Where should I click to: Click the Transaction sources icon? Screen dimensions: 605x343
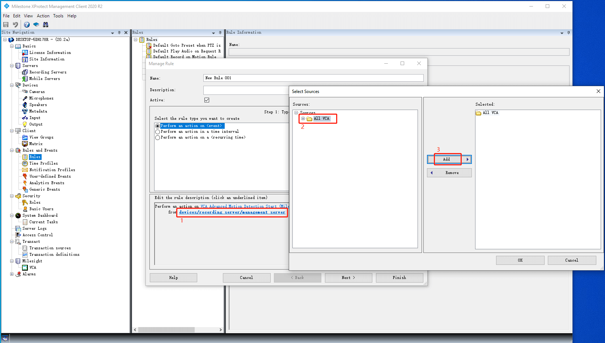(25, 248)
